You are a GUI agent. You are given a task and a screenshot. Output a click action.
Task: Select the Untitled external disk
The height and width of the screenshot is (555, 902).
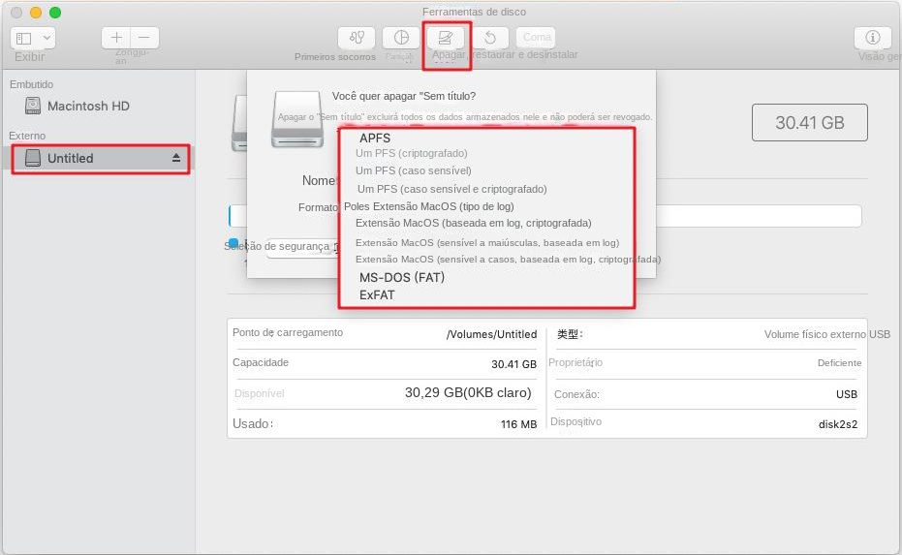tap(101, 158)
